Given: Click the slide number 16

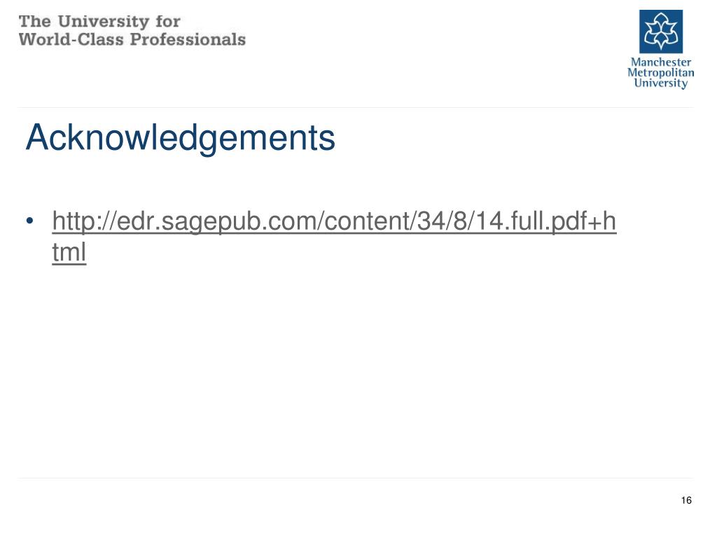Looking at the screenshot, I should point(686,500).
